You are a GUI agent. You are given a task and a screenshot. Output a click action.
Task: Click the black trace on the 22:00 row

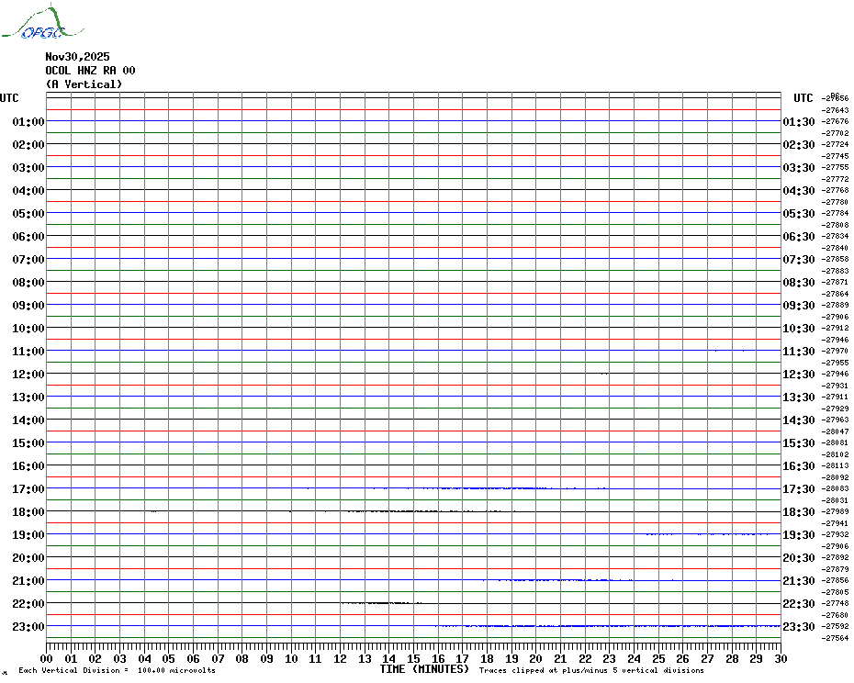point(376,603)
